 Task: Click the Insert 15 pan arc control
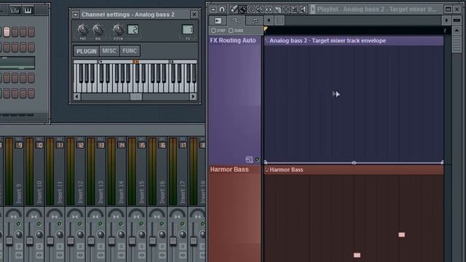(136, 214)
